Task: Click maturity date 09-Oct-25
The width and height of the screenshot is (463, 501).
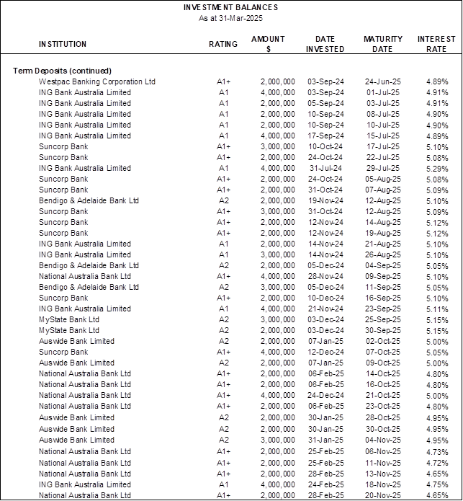Action: [383, 363]
